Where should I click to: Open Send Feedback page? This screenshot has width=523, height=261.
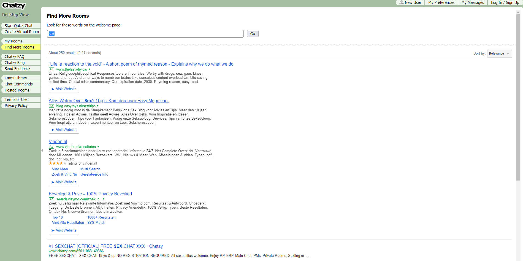pyautogui.click(x=21, y=69)
